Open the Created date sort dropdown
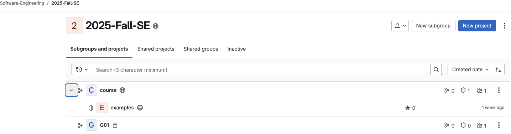511x134 pixels. (x=470, y=69)
